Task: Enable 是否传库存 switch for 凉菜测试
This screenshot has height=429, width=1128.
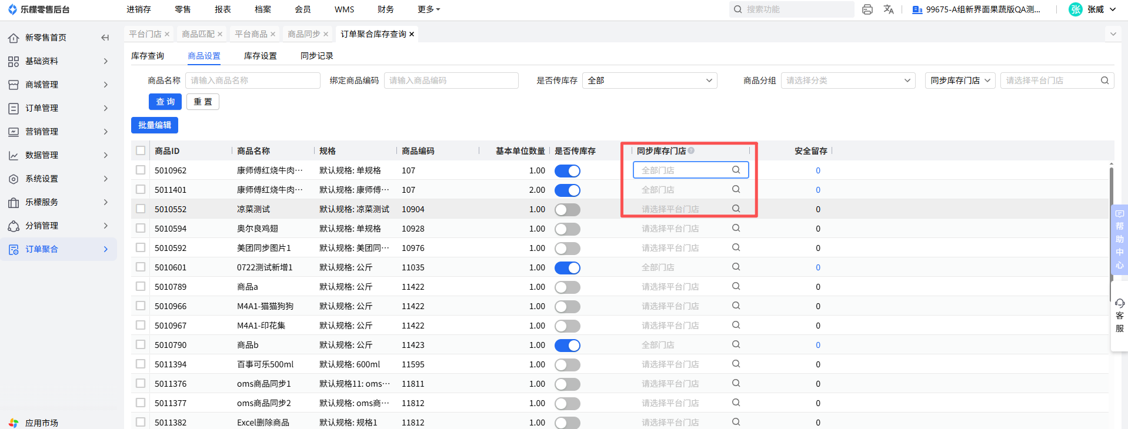Action: click(x=568, y=209)
